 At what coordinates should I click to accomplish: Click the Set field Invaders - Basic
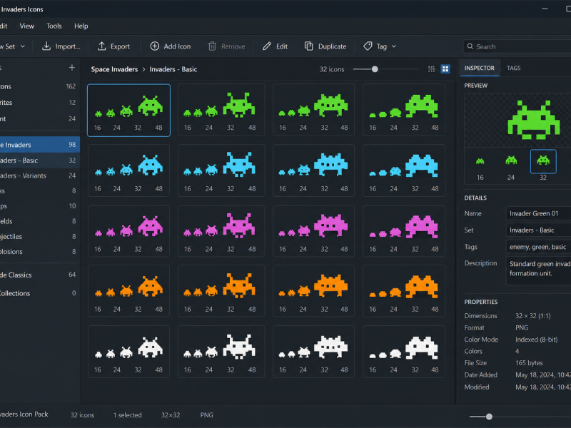tap(538, 230)
